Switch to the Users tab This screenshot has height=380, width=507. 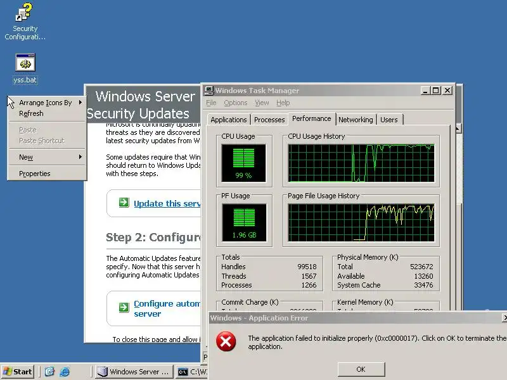pos(389,120)
